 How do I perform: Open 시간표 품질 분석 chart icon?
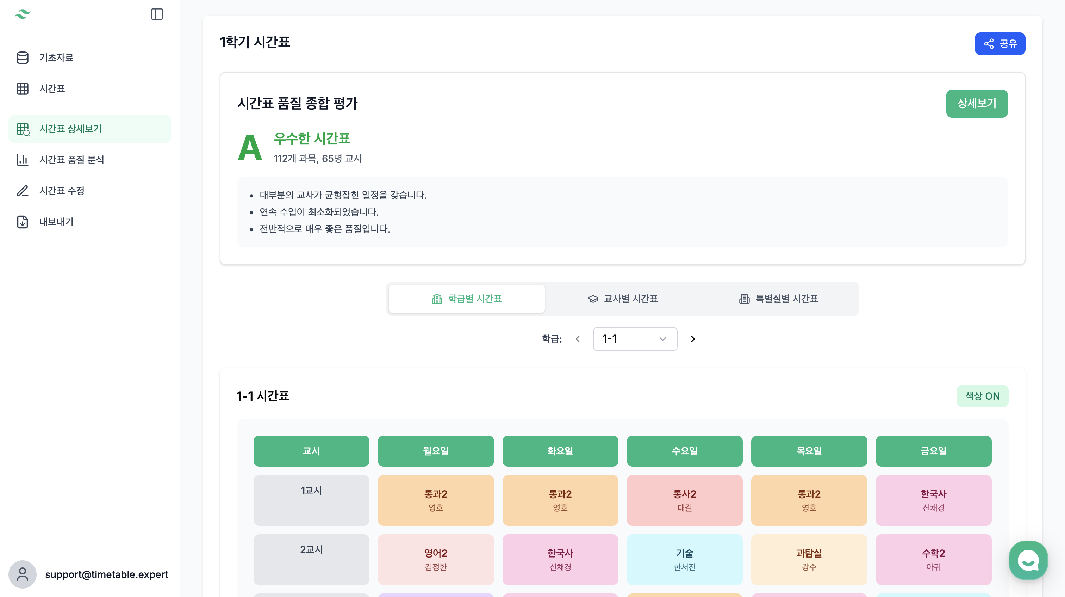tap(22, 160)
